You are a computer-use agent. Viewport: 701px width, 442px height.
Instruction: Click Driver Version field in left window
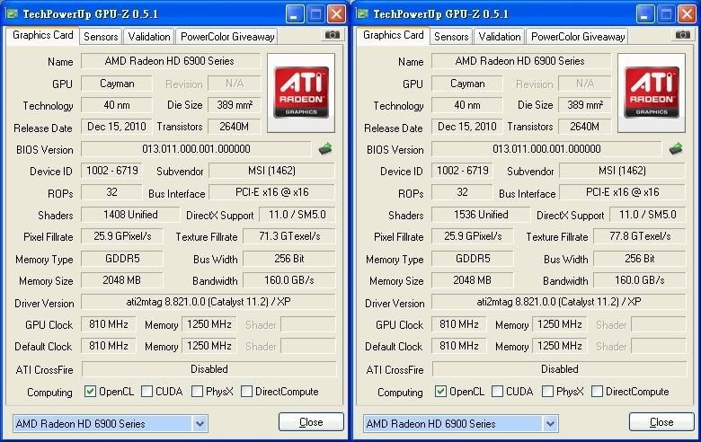pyautogui.click(x=208, y=302)
